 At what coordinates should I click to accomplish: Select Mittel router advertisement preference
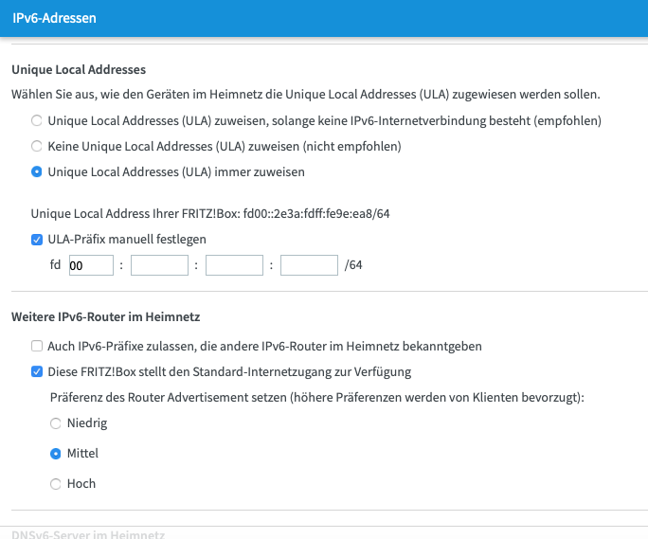tap(55, 454)
